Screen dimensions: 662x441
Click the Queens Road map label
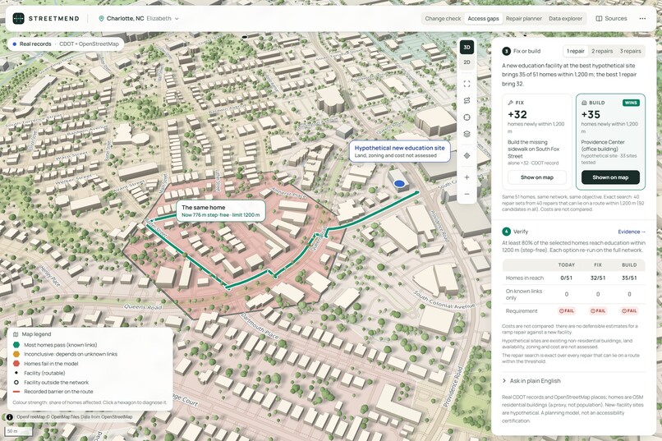[x=143, y=307]
